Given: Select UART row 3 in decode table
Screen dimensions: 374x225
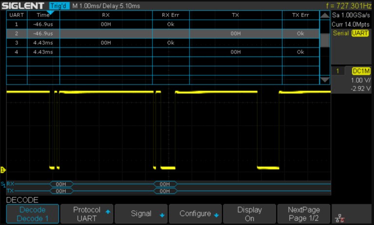Looking at the screenshot, I should [x=163, y=43].
